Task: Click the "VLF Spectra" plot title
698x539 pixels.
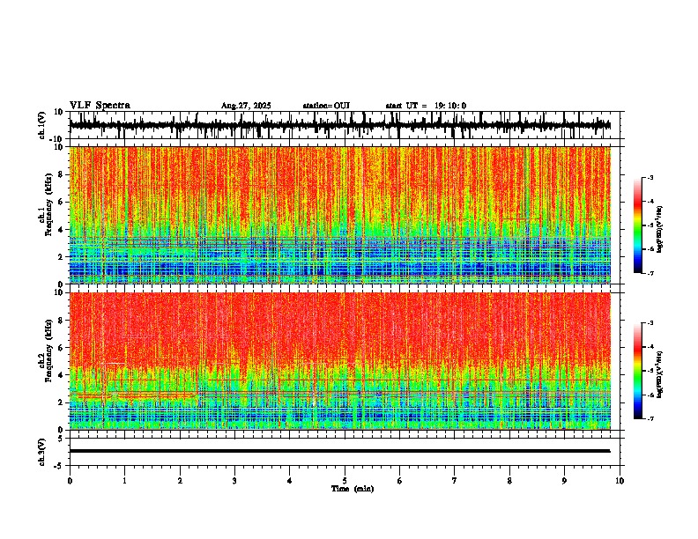Action: [100, 106]
